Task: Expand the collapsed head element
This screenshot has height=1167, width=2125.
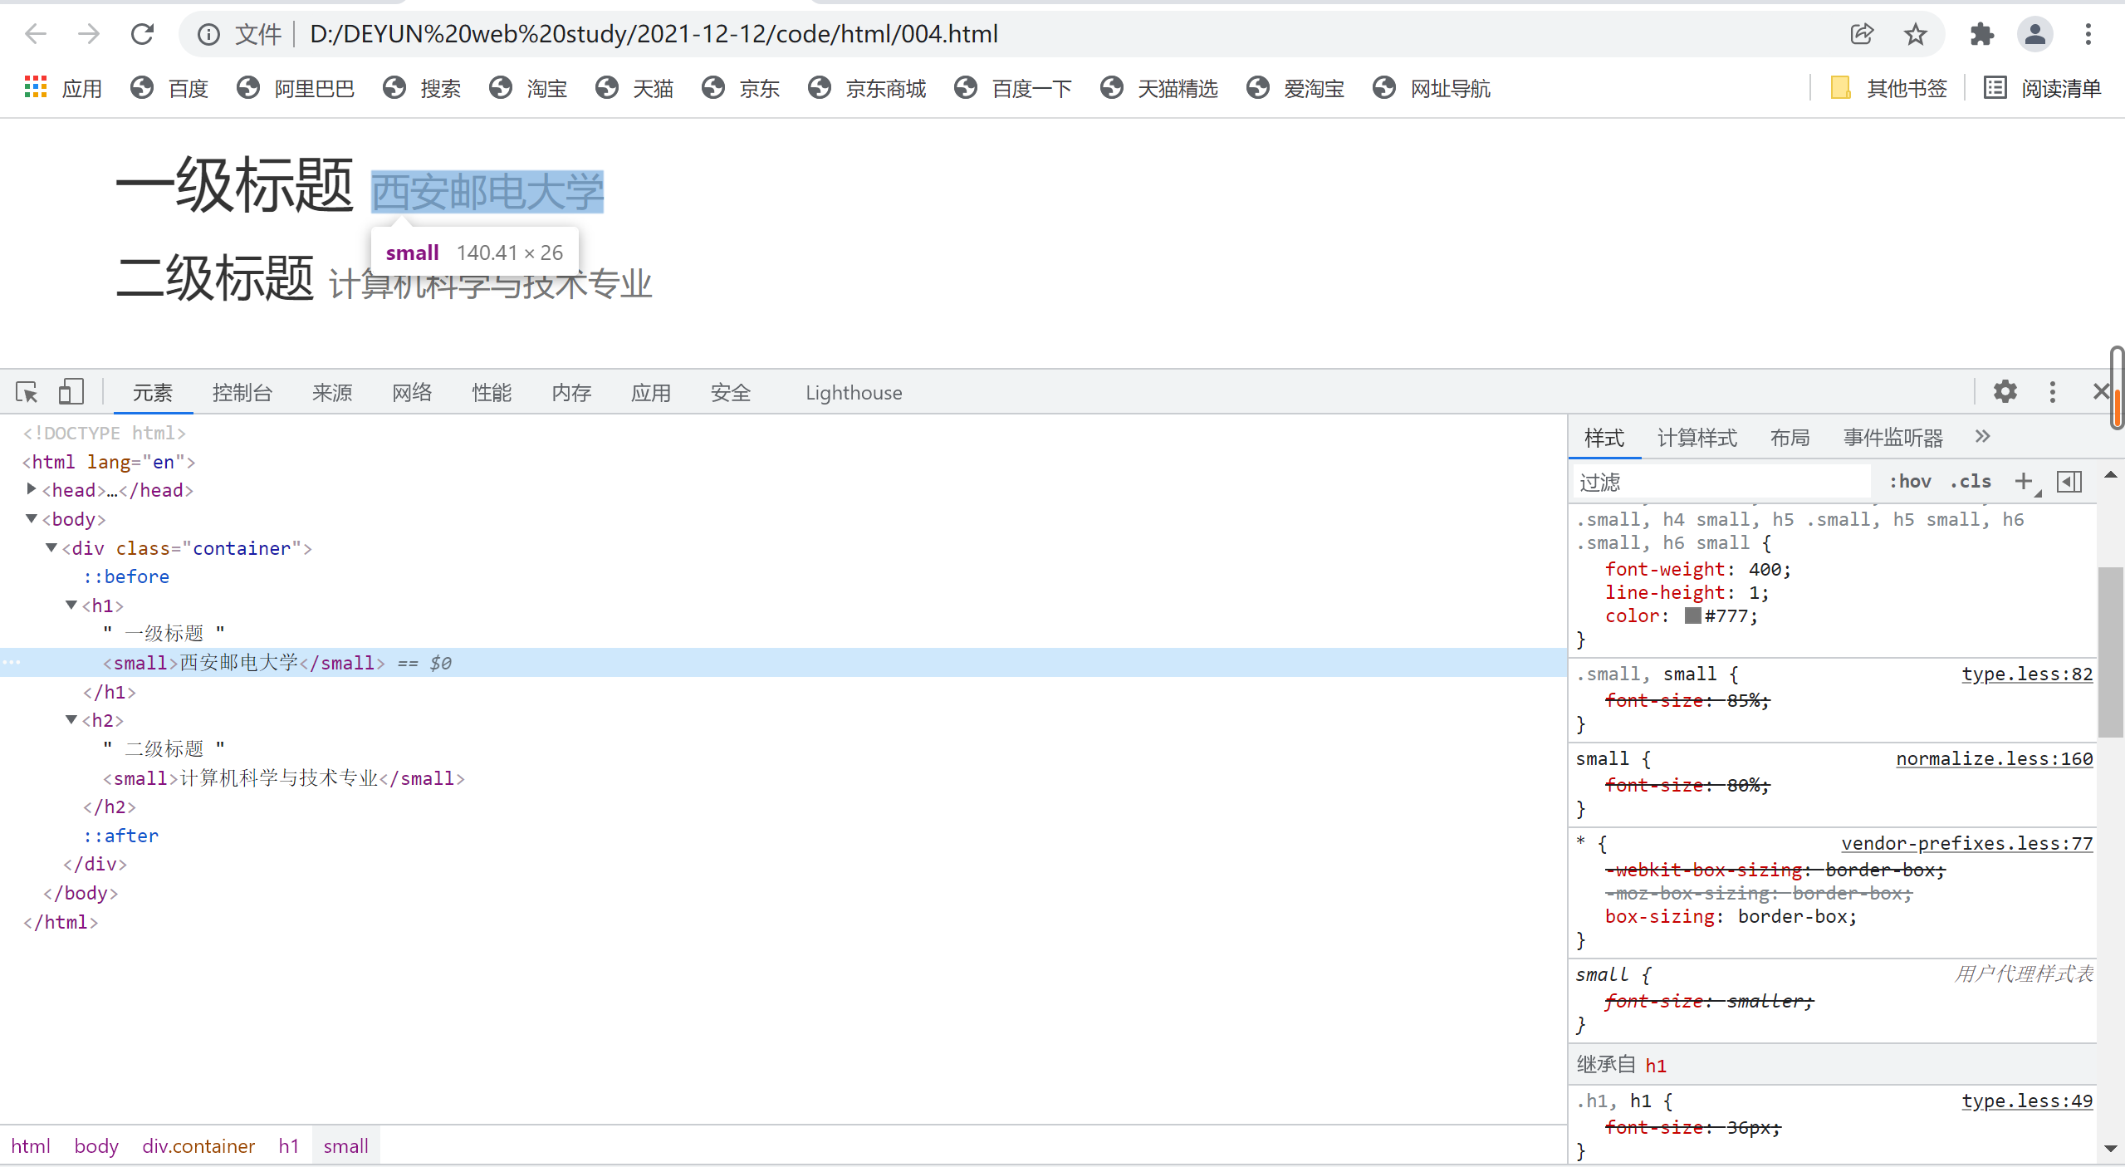Action: point(32,489)
